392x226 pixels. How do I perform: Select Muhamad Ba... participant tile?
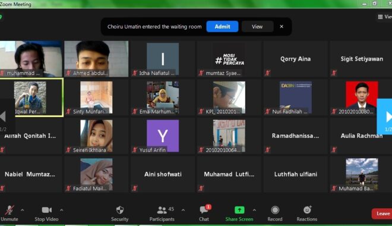click(x=361, y=174)
